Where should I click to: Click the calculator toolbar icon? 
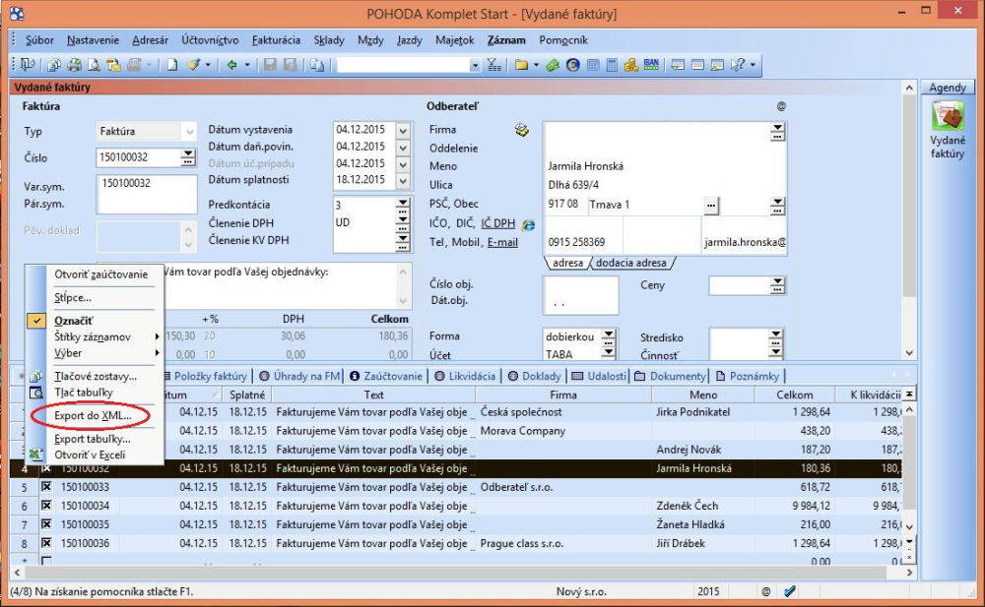point(612,65)
